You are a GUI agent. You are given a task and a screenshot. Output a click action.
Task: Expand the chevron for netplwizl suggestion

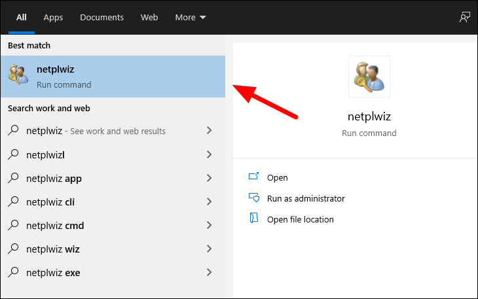coord(209,154)
